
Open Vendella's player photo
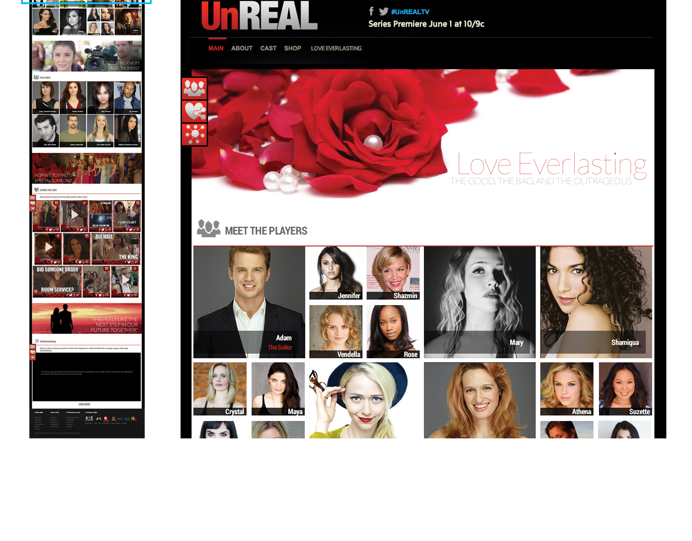pyautogui.click(x=336, y=332)
